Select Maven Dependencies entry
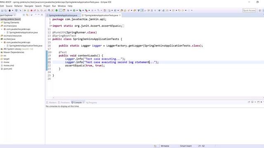 coord(14,52)
